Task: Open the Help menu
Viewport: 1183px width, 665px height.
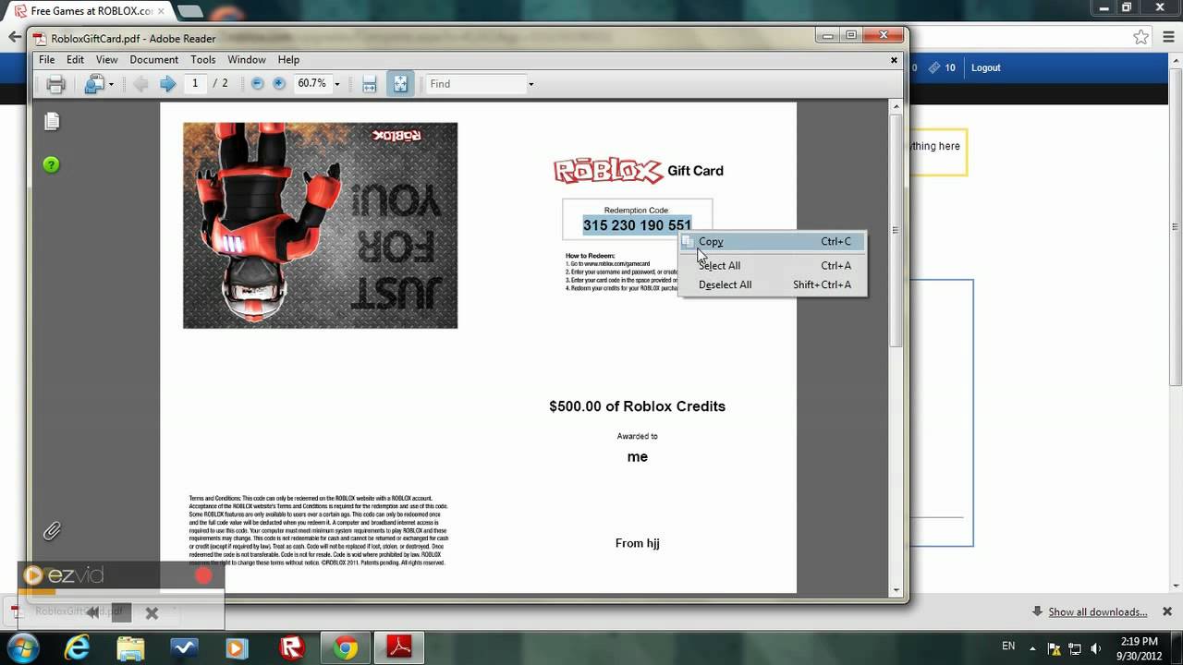Action: coord(288,59)
